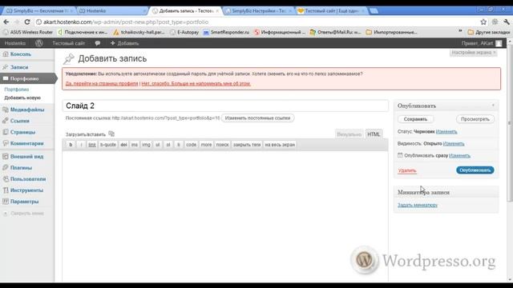The height and width of the screenshot is (288, 513).
Task: Open the Добавить menu in admin bar
Action: (125, 43)
